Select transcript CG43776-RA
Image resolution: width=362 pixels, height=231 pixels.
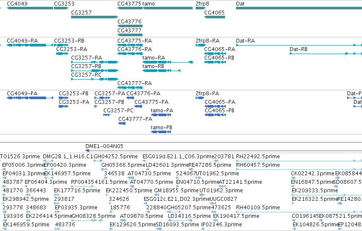pyautogui.click(x=134, y=49)
